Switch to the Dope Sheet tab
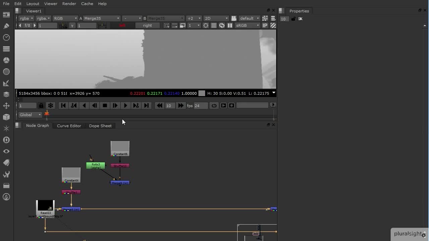This screenshot has width=429, height=241. [x=100, y=126]
